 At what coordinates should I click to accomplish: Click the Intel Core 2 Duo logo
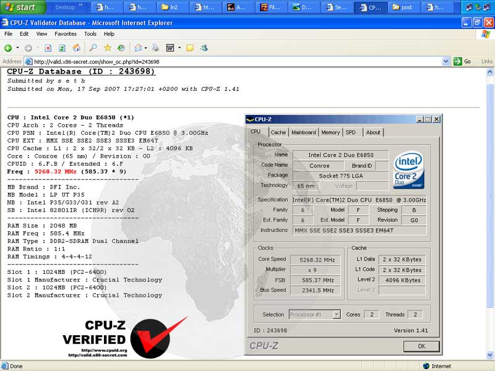(x=408, y=171)
